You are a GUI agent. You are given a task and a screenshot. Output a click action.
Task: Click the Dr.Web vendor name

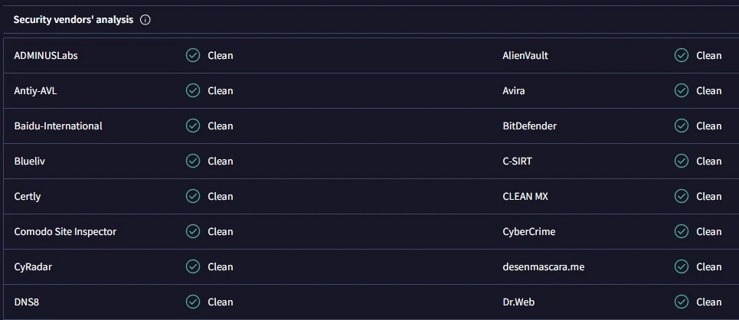click(518, 302)
